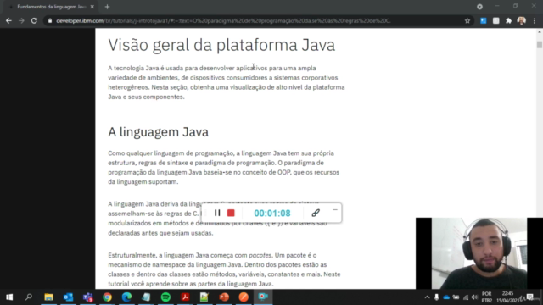This screenshot has height=305, width=543.
Task: Click the heading A linguagem Java
Action: coord(159,132)
